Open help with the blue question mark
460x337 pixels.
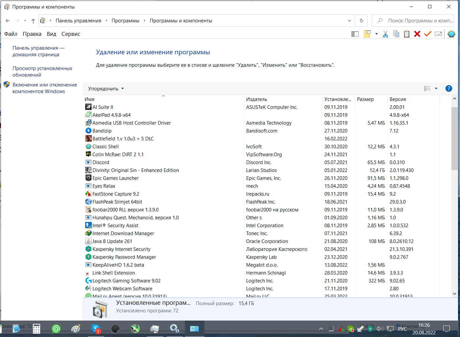pyautogui.click(x=448, y=88)
